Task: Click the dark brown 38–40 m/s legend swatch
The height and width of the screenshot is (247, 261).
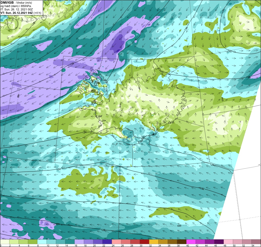Action: [182, 242]
